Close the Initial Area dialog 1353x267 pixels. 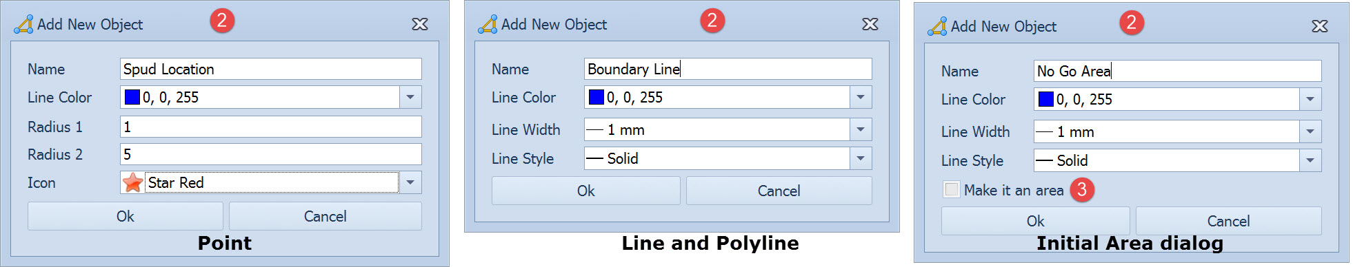(x=1320, y=26)
